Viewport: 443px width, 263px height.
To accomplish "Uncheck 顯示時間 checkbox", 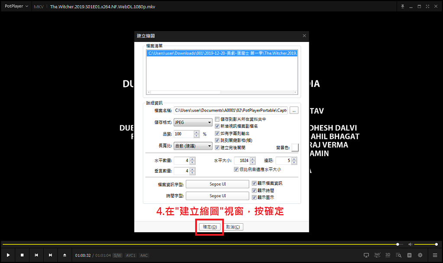I will pyautogui.click(x=254, y=191).
